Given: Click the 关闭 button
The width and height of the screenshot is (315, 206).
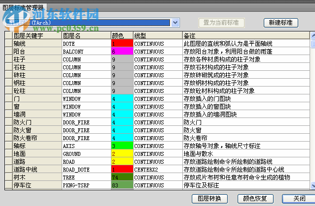Looking at the screenshot, I should pyautogui.click(x=299, y=199).
